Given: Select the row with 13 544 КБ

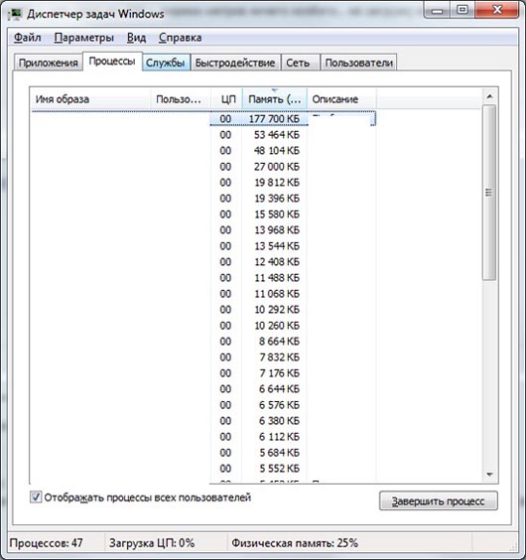Looking at the screenshot, I should coord(203,245).
